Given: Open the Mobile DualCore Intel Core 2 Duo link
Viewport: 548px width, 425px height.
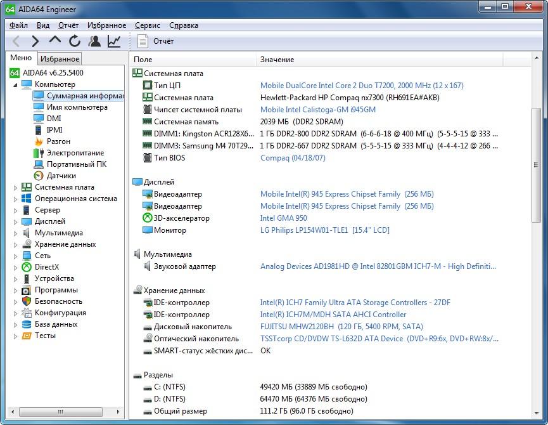Looking at the screenshot, I should 362,86.
